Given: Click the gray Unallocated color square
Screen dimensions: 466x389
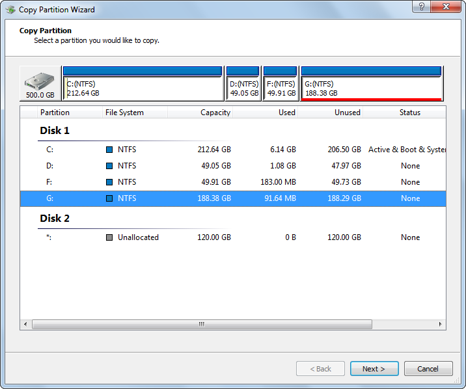Looking at the screenshot, I should click(109, 237).
